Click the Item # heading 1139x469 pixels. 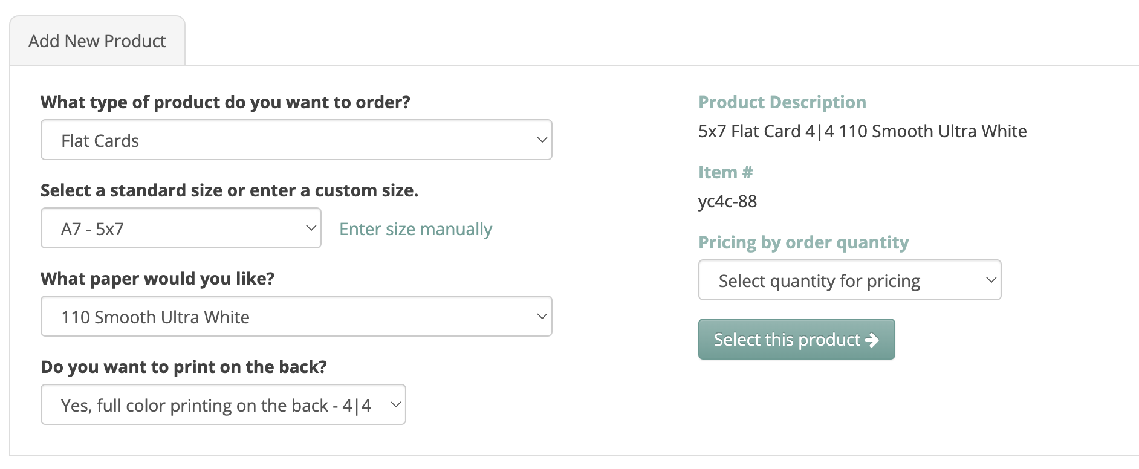pos(725,172)
